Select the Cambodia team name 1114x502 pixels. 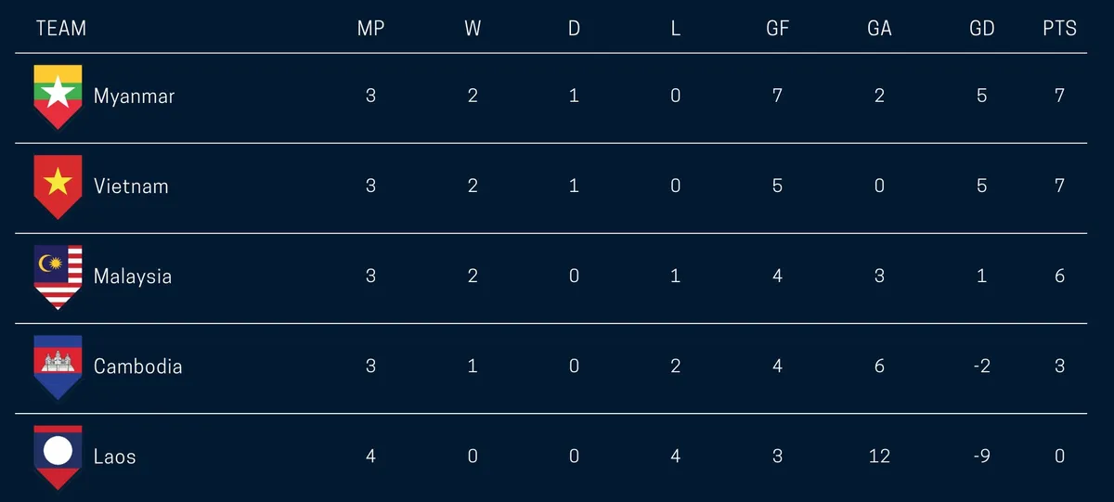click(x=137, y=367)
